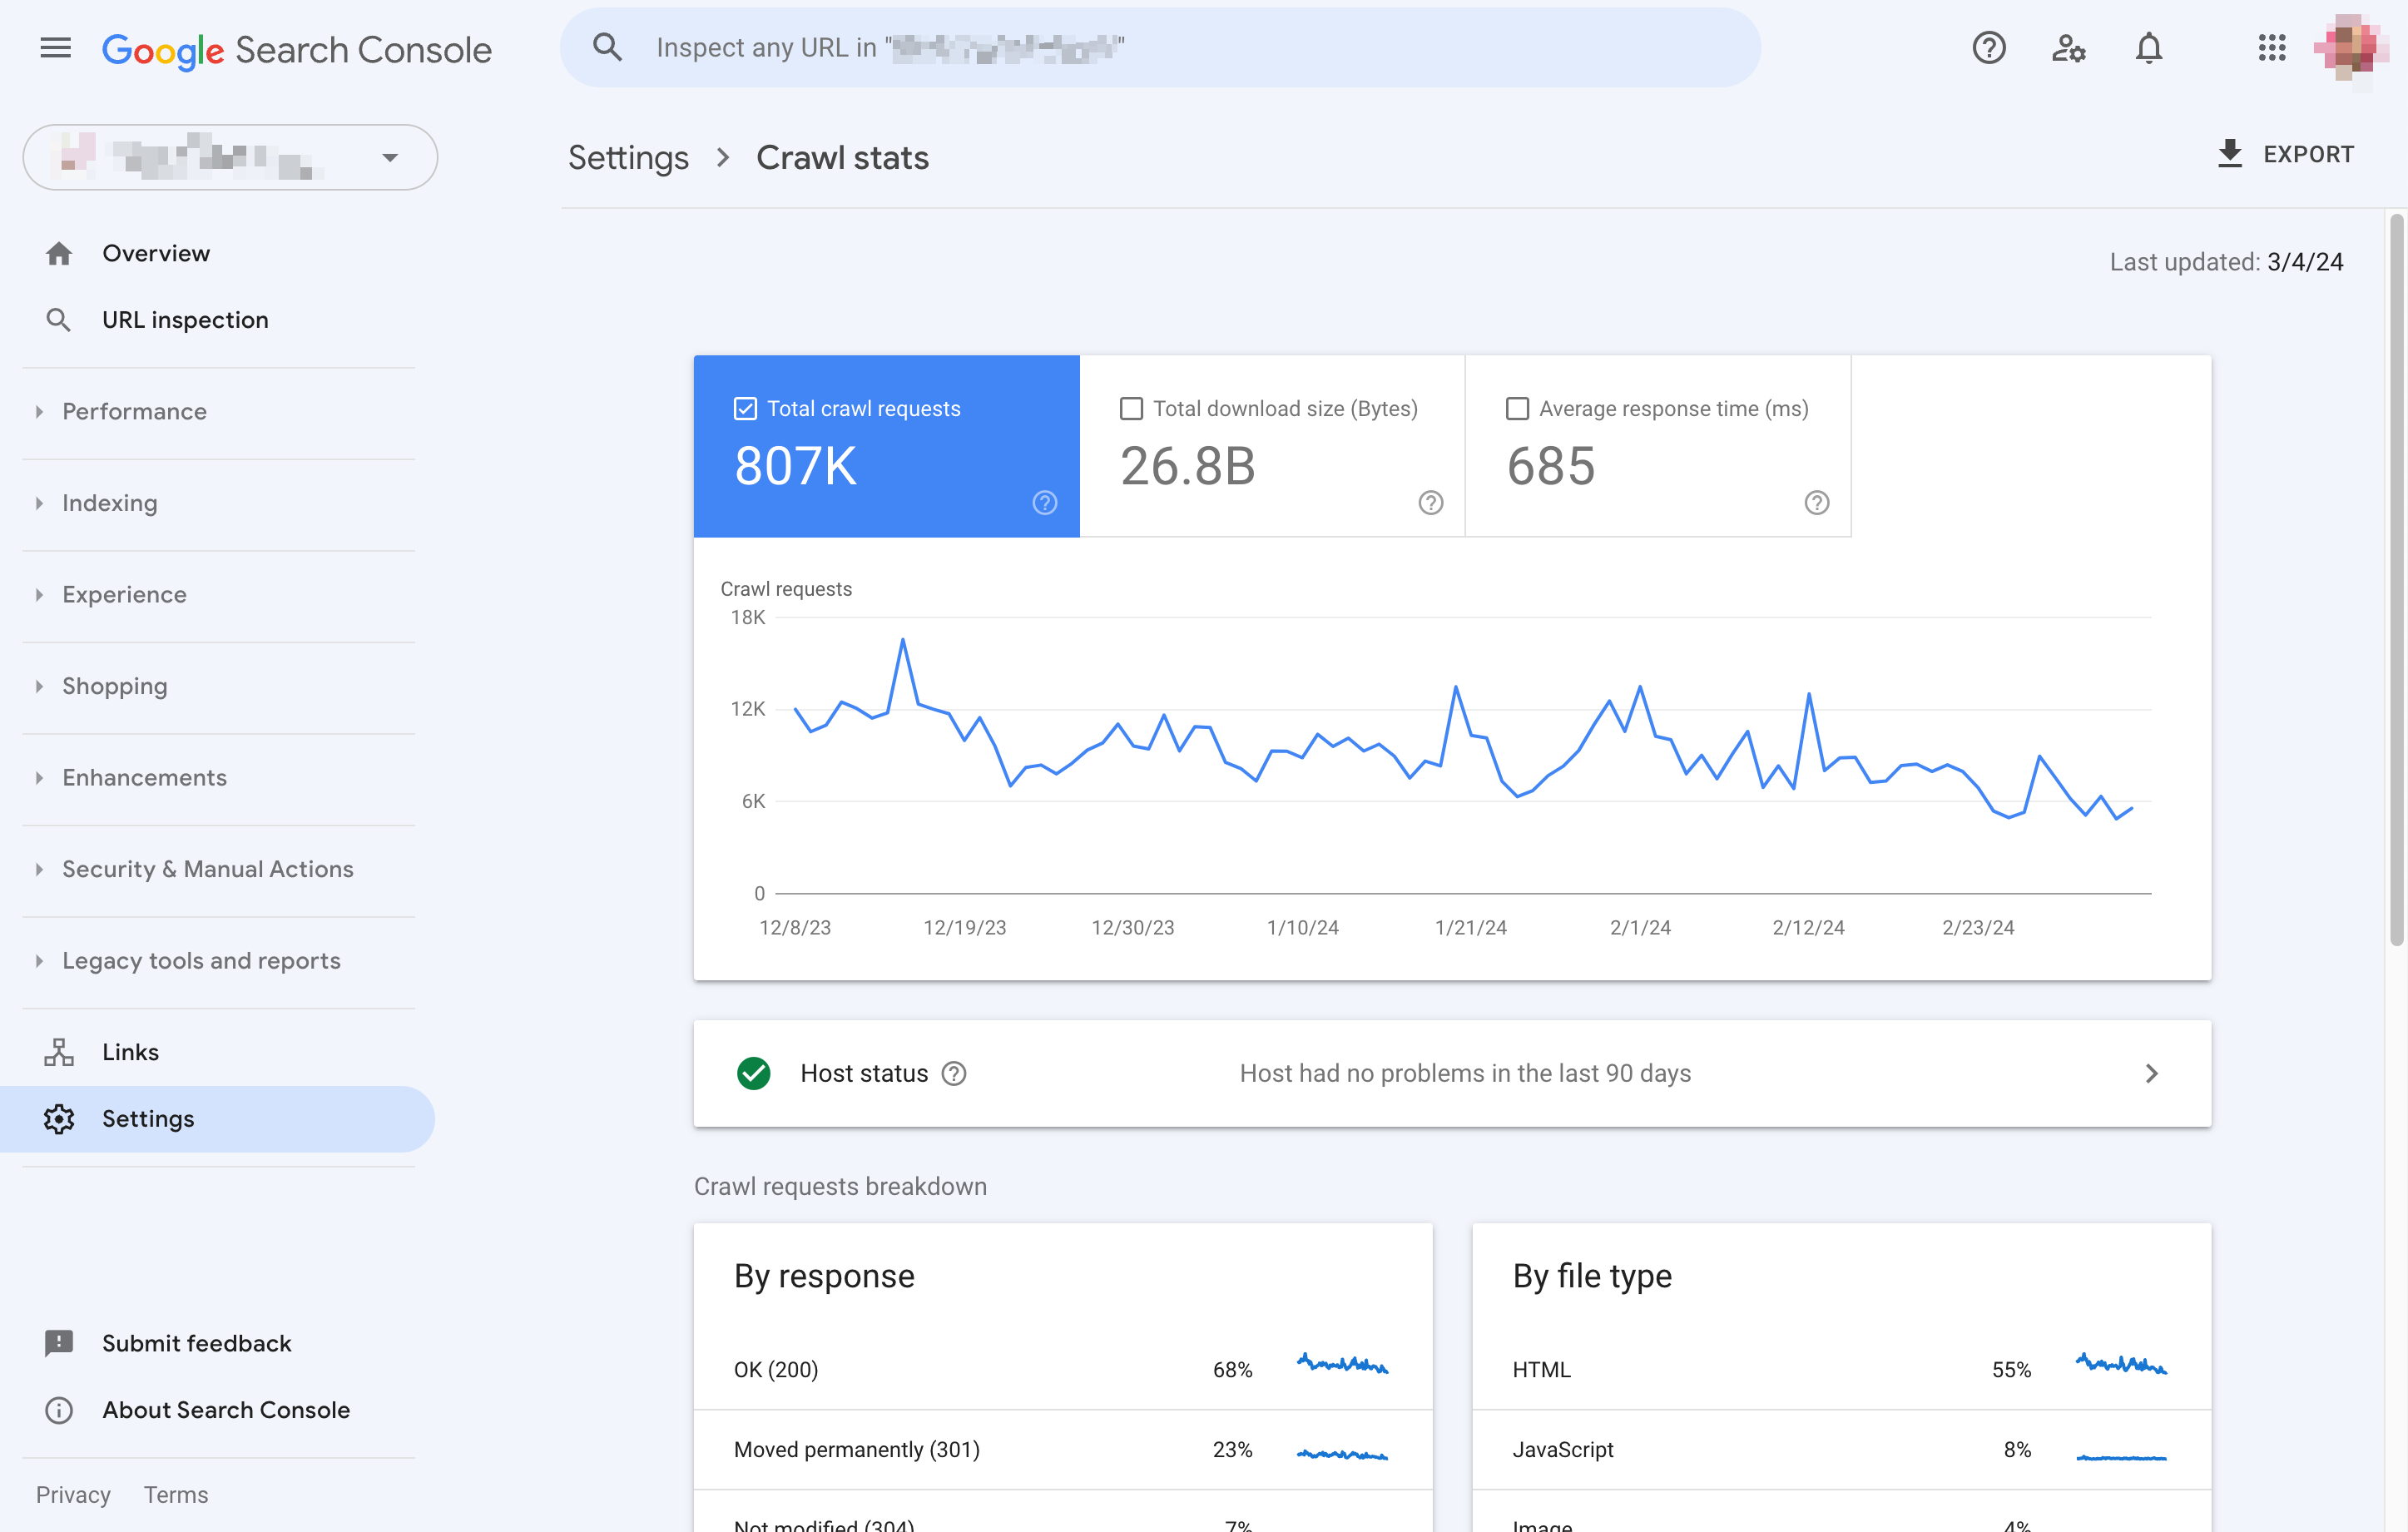Viewport: 2408px width, 1532px height.
Task: Click the About Search Console link
Action: pyautogui.click(x=225, y=1409)
